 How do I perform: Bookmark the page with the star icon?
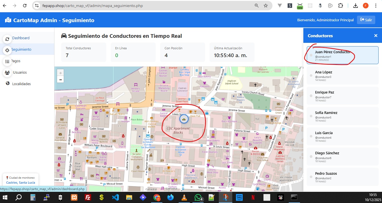[x=265, y=6]
